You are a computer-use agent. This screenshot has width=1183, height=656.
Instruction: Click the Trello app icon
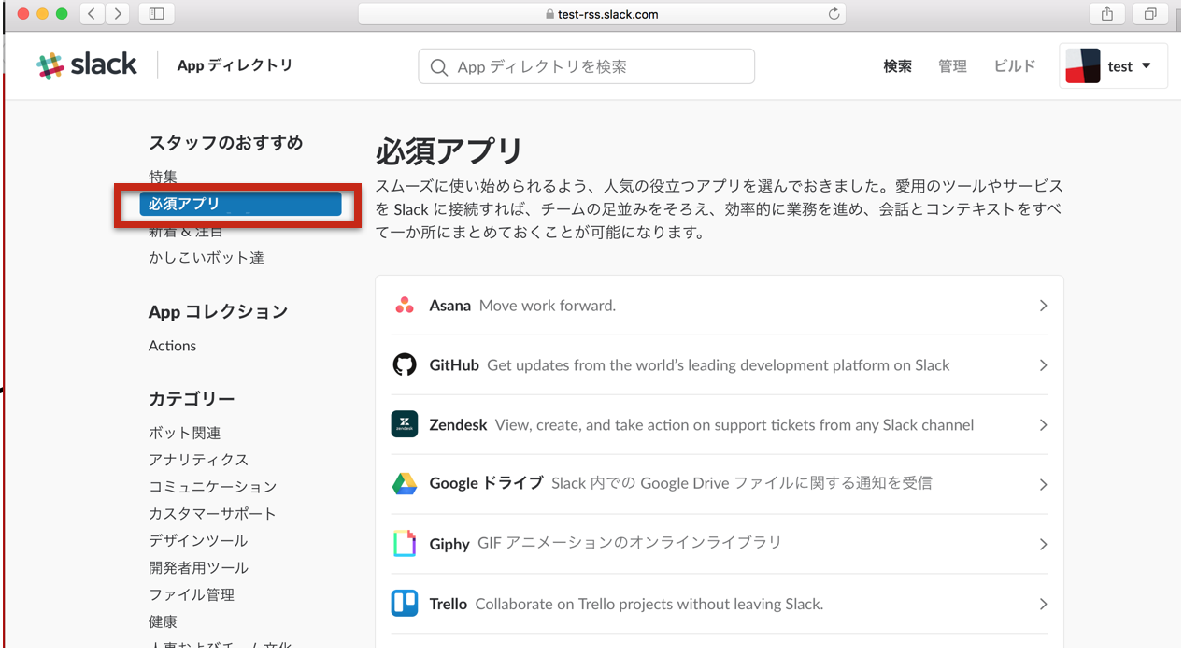(x=405, y=603)
